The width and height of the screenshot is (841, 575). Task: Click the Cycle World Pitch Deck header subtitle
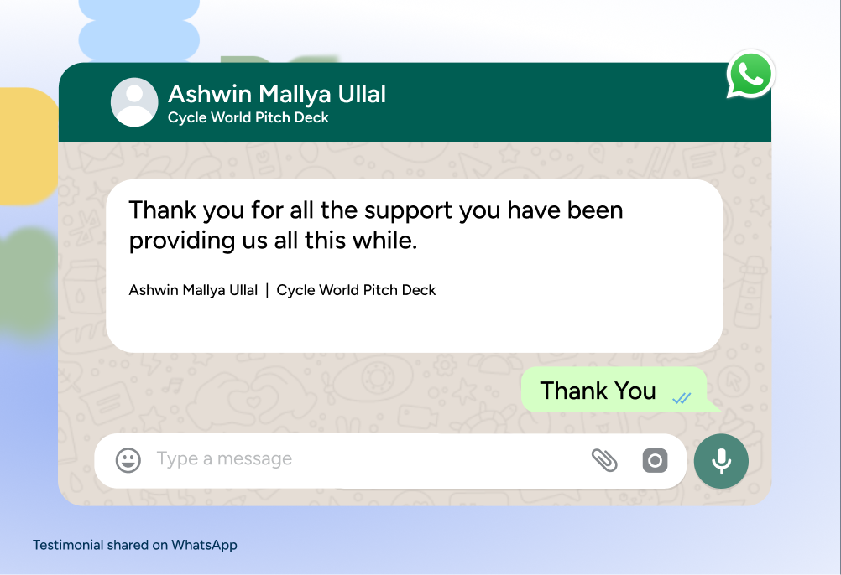tap(248, 117)
